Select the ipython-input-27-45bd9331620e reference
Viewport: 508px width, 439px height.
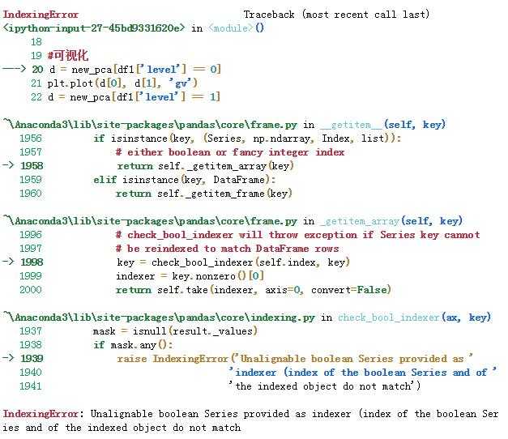(94, 28)
